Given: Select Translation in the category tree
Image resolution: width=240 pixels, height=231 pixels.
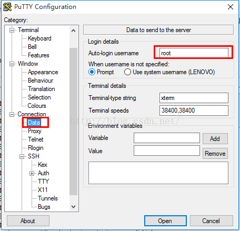Looking at the screenshot, I should [42, 89].
